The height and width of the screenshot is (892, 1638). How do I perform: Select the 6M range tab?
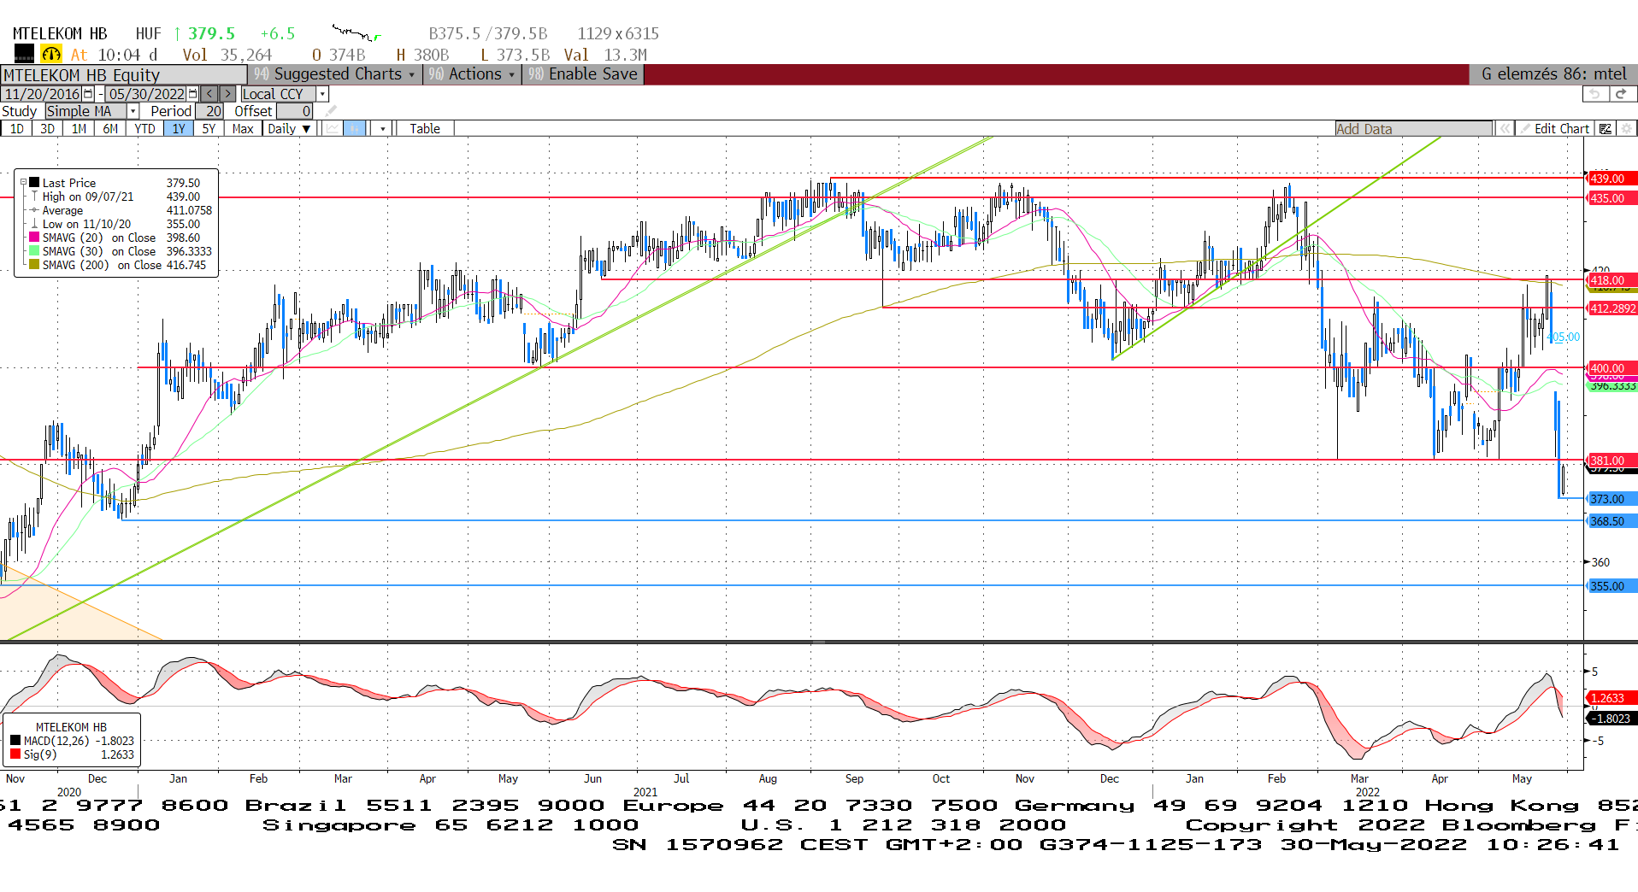point(110,128)
